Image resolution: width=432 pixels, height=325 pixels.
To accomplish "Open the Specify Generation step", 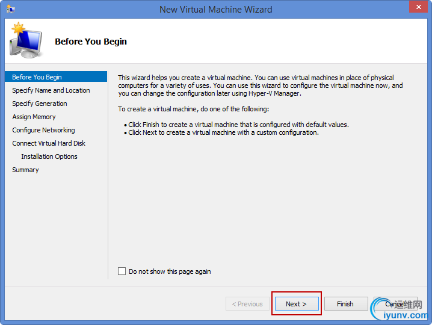I will 40,104.
